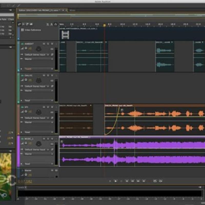The image size is (205, 205).
Task: Toggle the metronome icon
Action: coord(52,24)
